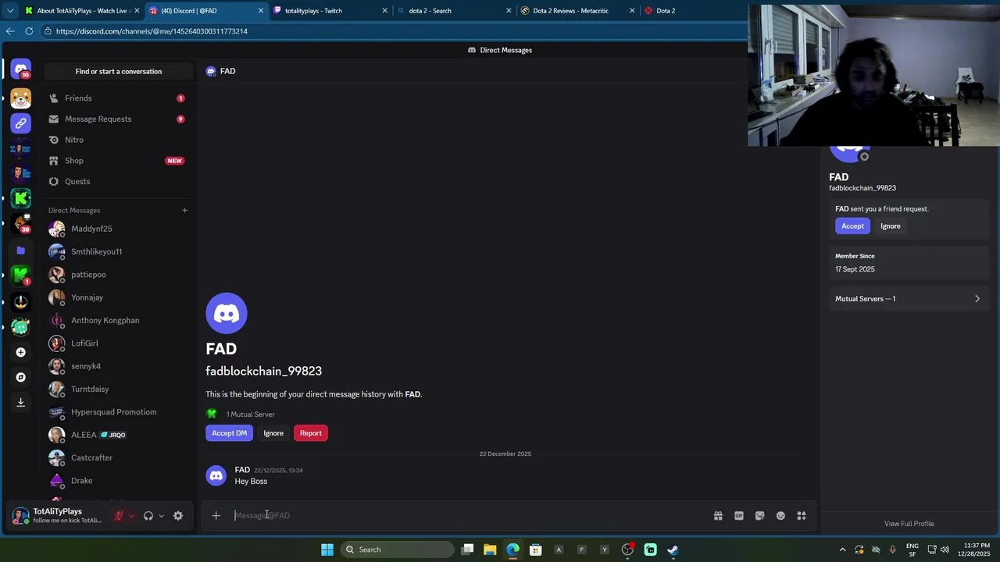Click Windows taskbar Search box
Screen dimensions: 1000x562
click(398, 550)
